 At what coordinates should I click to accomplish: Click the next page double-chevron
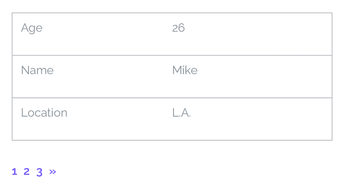[x=53, y=172]
